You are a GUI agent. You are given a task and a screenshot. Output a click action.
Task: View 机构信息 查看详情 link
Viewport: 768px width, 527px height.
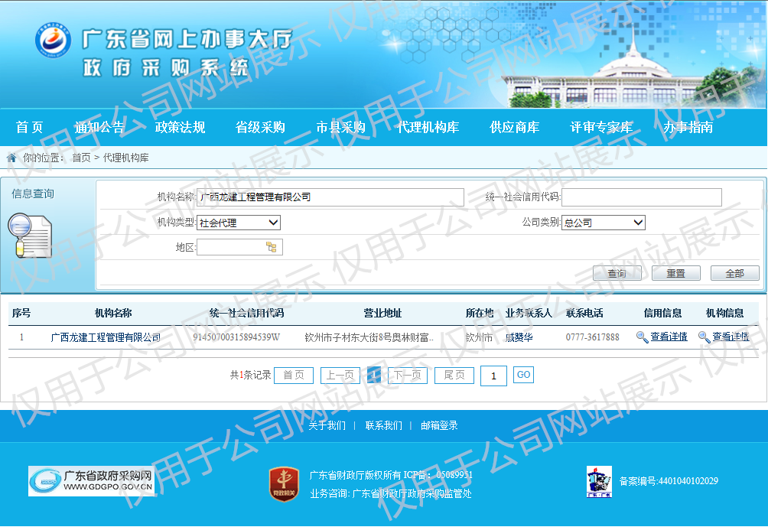[731, 337]
